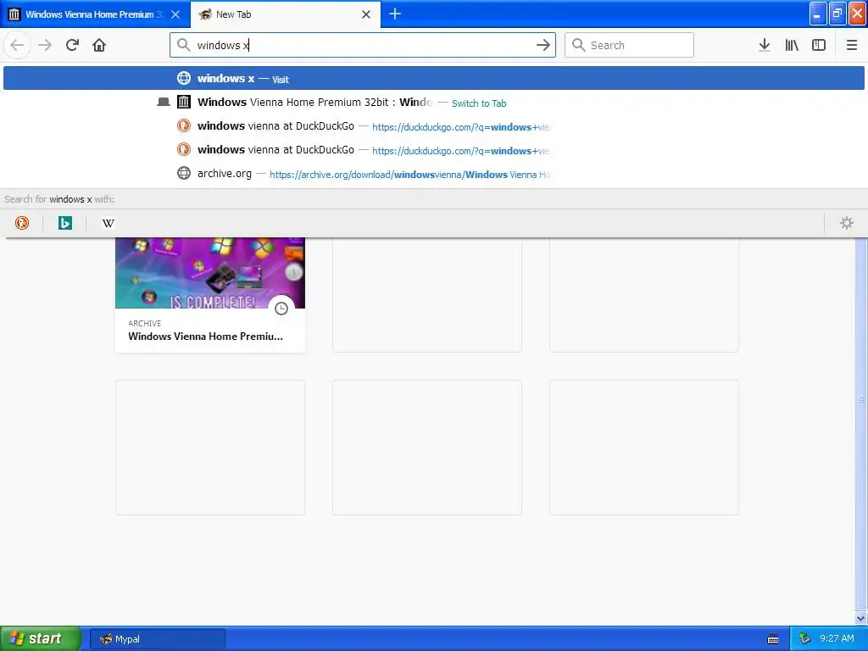Toggle the sidebar view

point(819,45)
